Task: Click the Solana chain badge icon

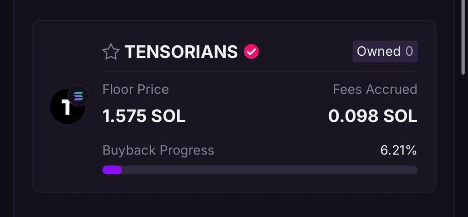Action: (78, 96)
